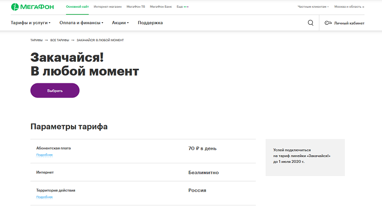The height and width of the screenshot is (209, 382).
Task: Open Частным клиентам selector
Action: coord(313,7)
